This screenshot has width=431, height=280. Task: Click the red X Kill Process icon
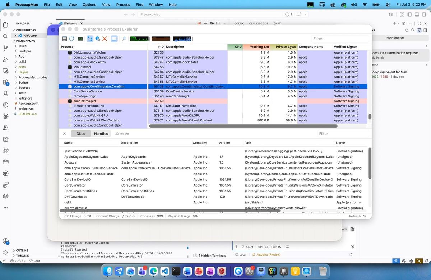(105, 39)
